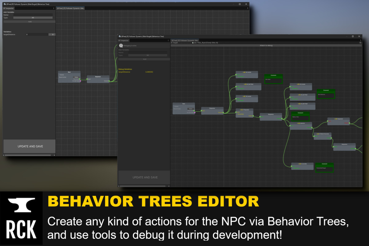Click the Add button to create a variable
Image resolution: width=369 pixels, height=246 pixels.
(145, 59)
